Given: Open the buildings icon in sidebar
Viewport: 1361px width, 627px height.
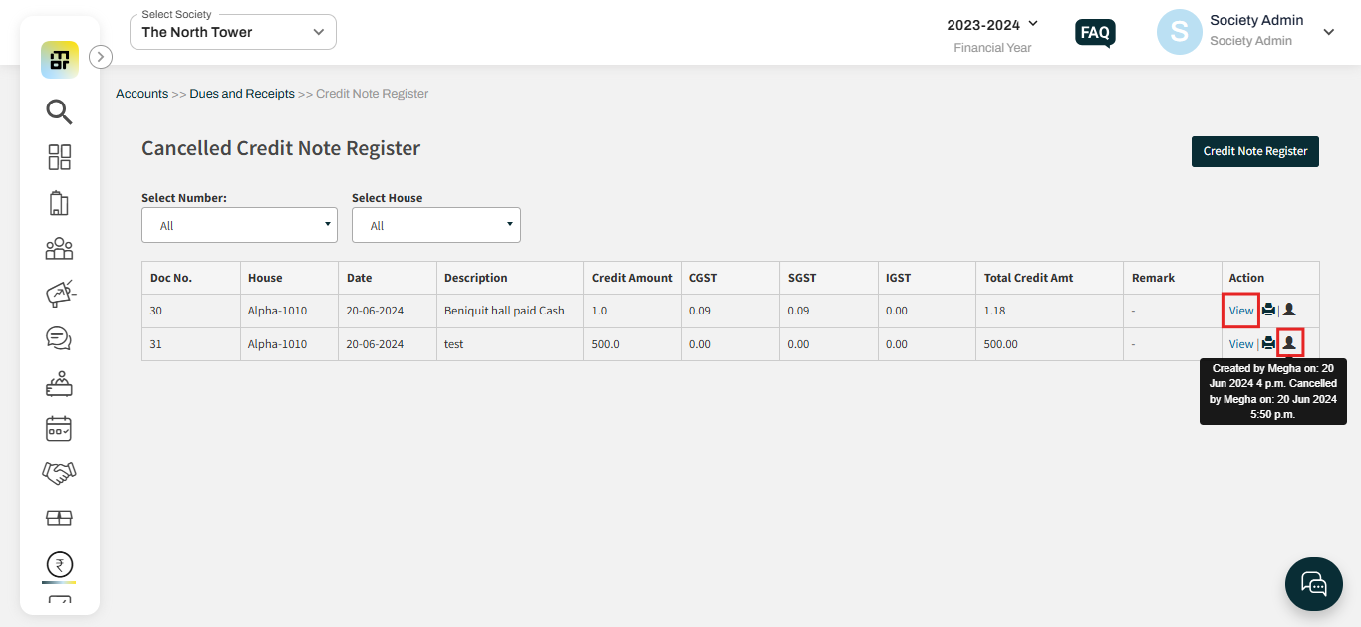Looking at the screenshot, I should pos(60,203).
